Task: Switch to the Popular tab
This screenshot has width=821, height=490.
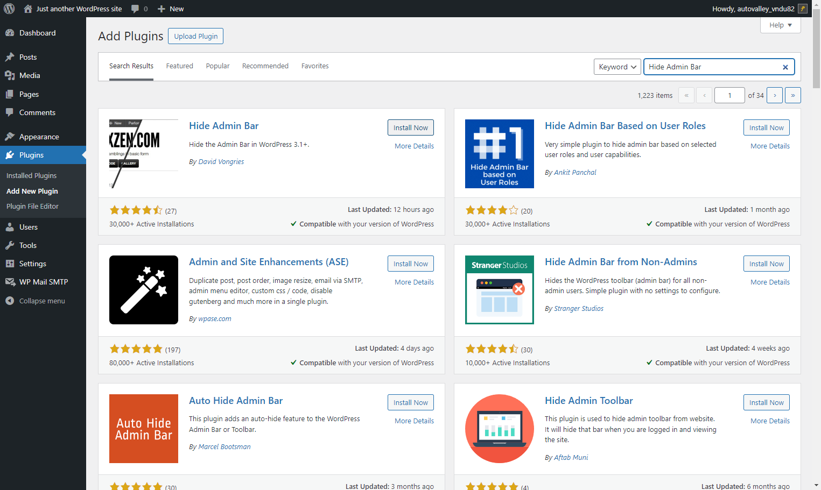Action: (217, 66)
